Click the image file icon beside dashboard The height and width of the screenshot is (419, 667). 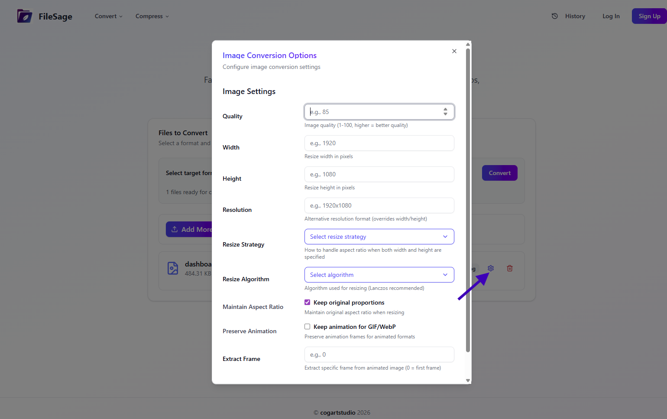(x=173, y=268)
